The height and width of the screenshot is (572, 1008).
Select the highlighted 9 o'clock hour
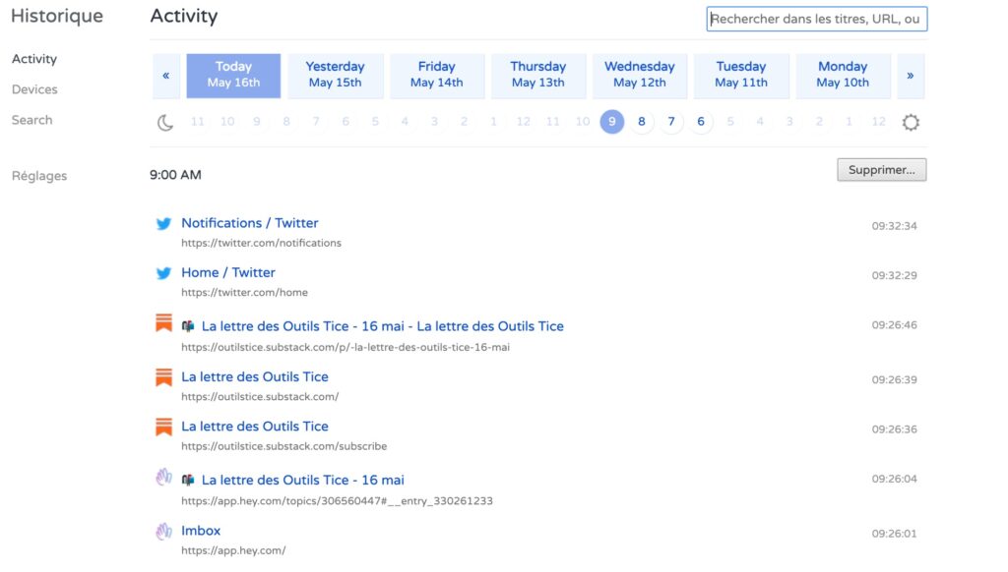612,121
